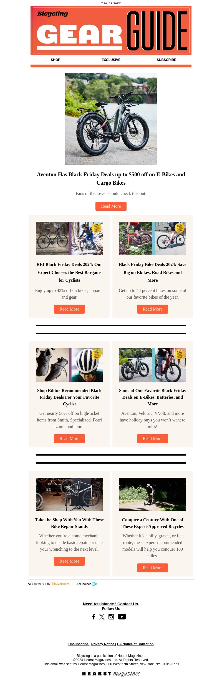Click Read More under the Aventon headline
Image resolution: width=222 pixels, height=686 pixels.
pos(111,206)
